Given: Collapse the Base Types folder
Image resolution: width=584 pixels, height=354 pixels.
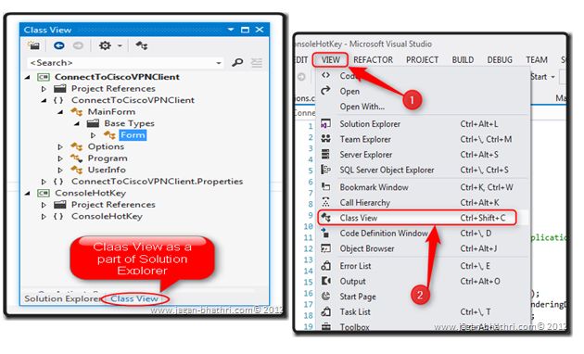Looking at the screenshot, I should (x=77, y=123).
